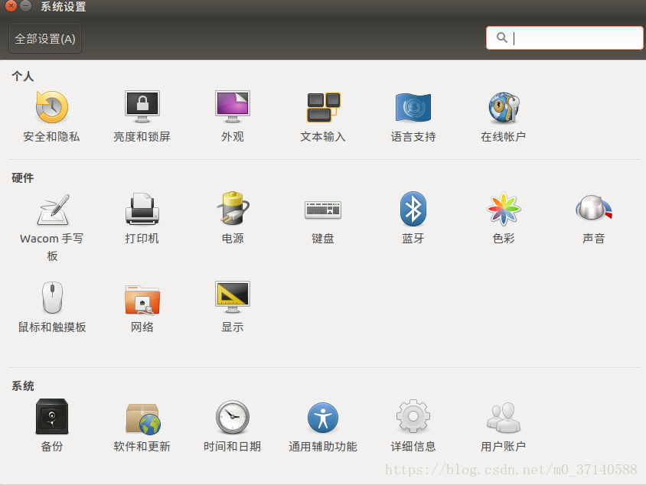
Task: Open the 网络 network folder icon
Action: tap(142, 300)
